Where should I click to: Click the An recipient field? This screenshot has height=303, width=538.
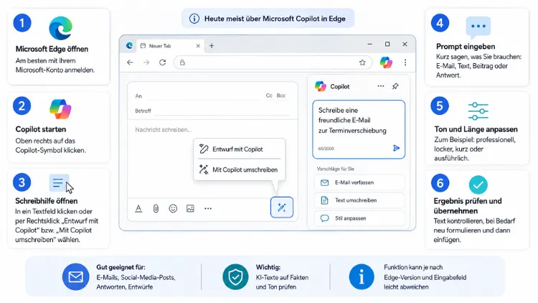point(199,95)
